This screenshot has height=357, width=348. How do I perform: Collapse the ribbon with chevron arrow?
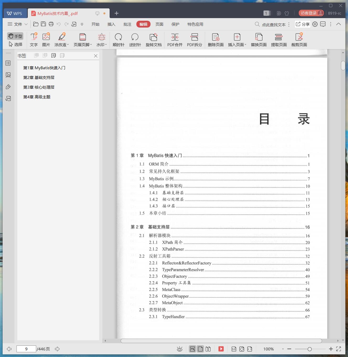339,24
